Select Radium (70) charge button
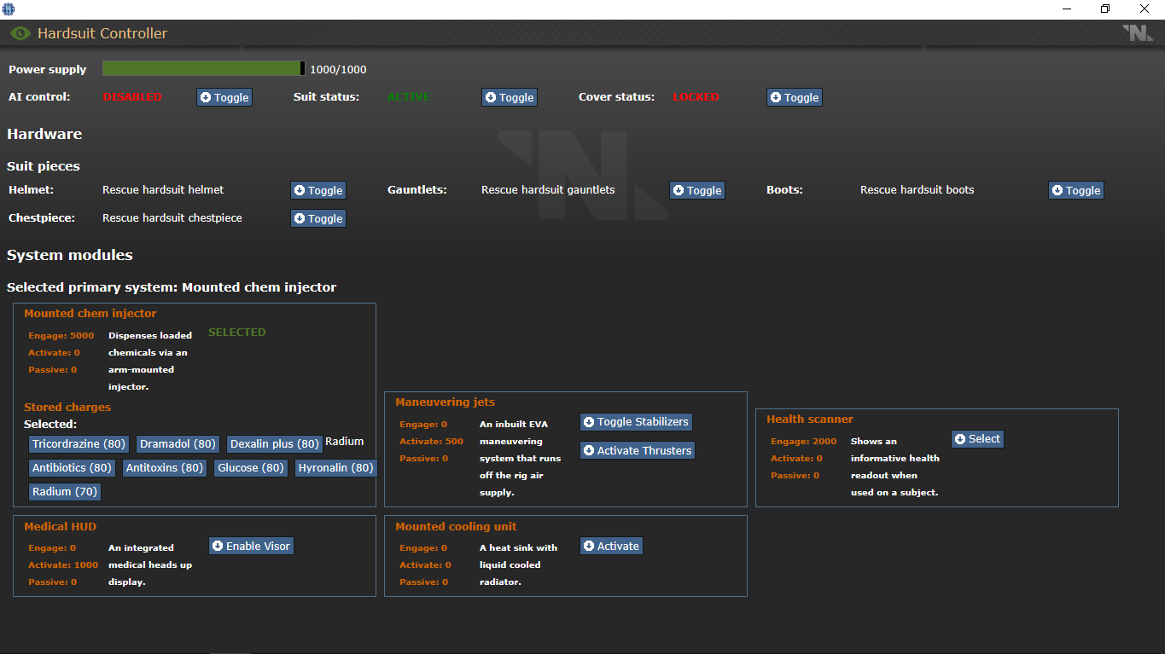 (65, 491)
